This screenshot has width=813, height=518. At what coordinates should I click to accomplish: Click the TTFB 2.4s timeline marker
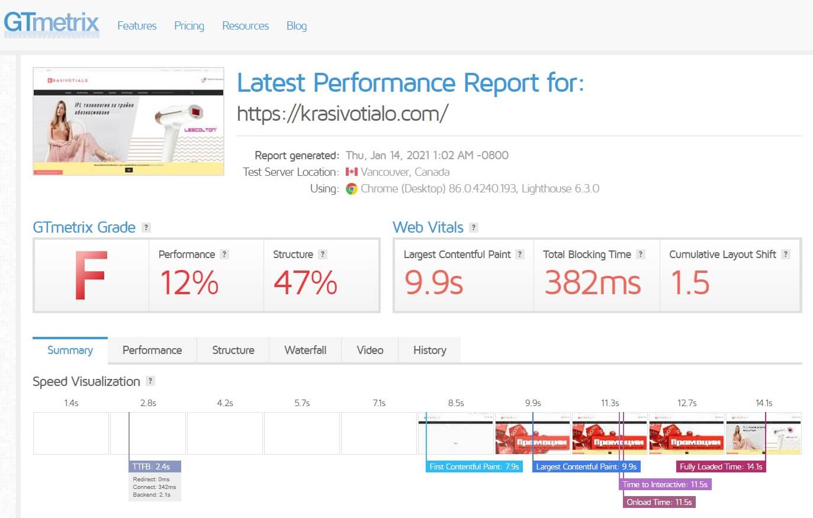(x=152, y=466)
